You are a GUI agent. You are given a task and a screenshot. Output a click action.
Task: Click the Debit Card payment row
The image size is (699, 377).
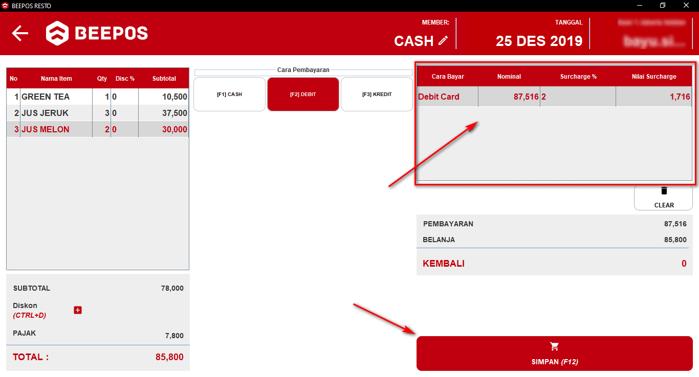click(x=555, y=97)
